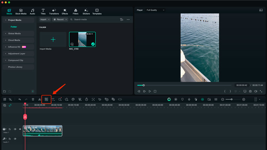Open the Full Quality dropdown in player
The image size is (267, 150).
tap(156, 10)
